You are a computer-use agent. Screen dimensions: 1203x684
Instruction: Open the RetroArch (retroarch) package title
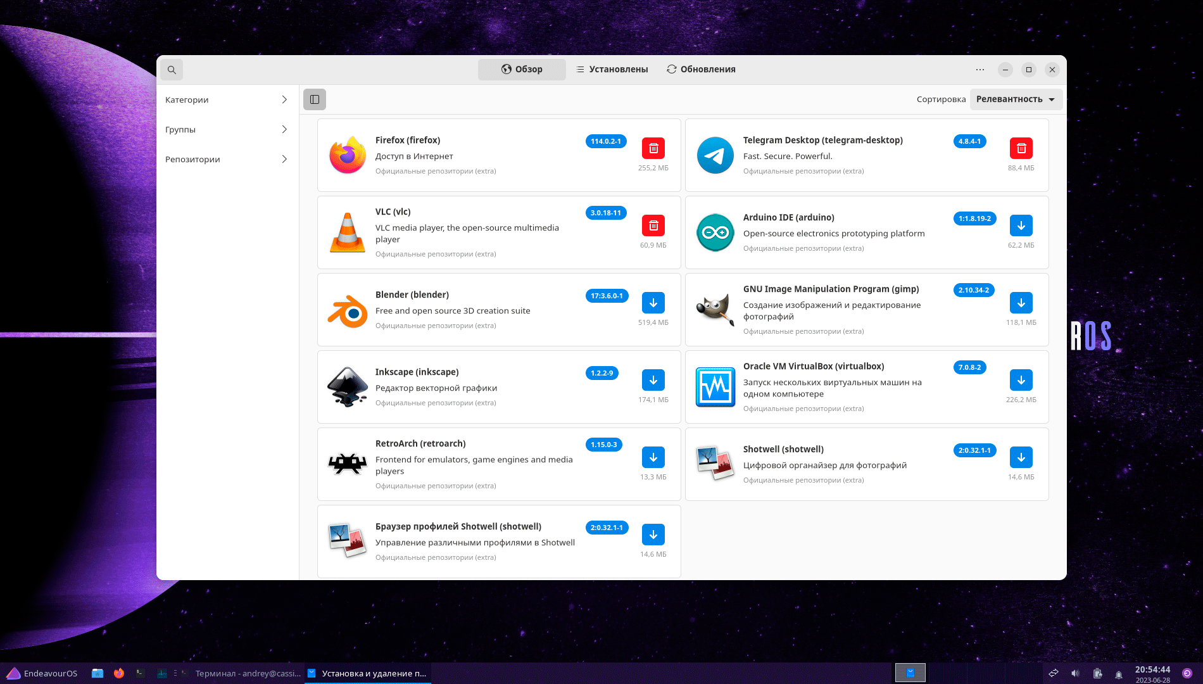[x=420, y=443]
